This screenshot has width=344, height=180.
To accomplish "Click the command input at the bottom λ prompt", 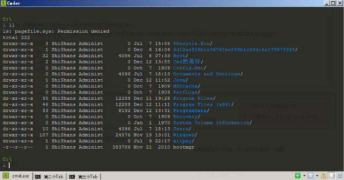I will click(x=9, y=165).
